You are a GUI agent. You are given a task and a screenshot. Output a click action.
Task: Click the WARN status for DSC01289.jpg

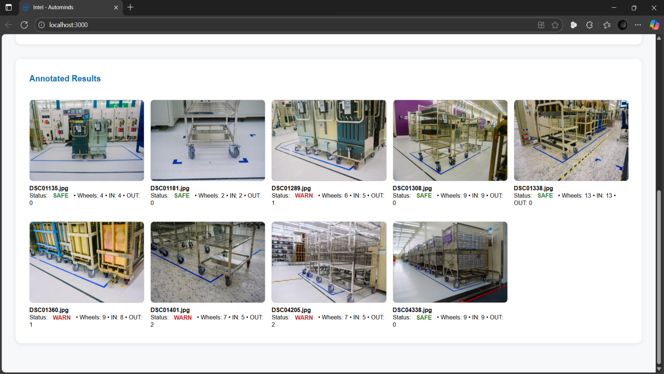pos(304,196)
